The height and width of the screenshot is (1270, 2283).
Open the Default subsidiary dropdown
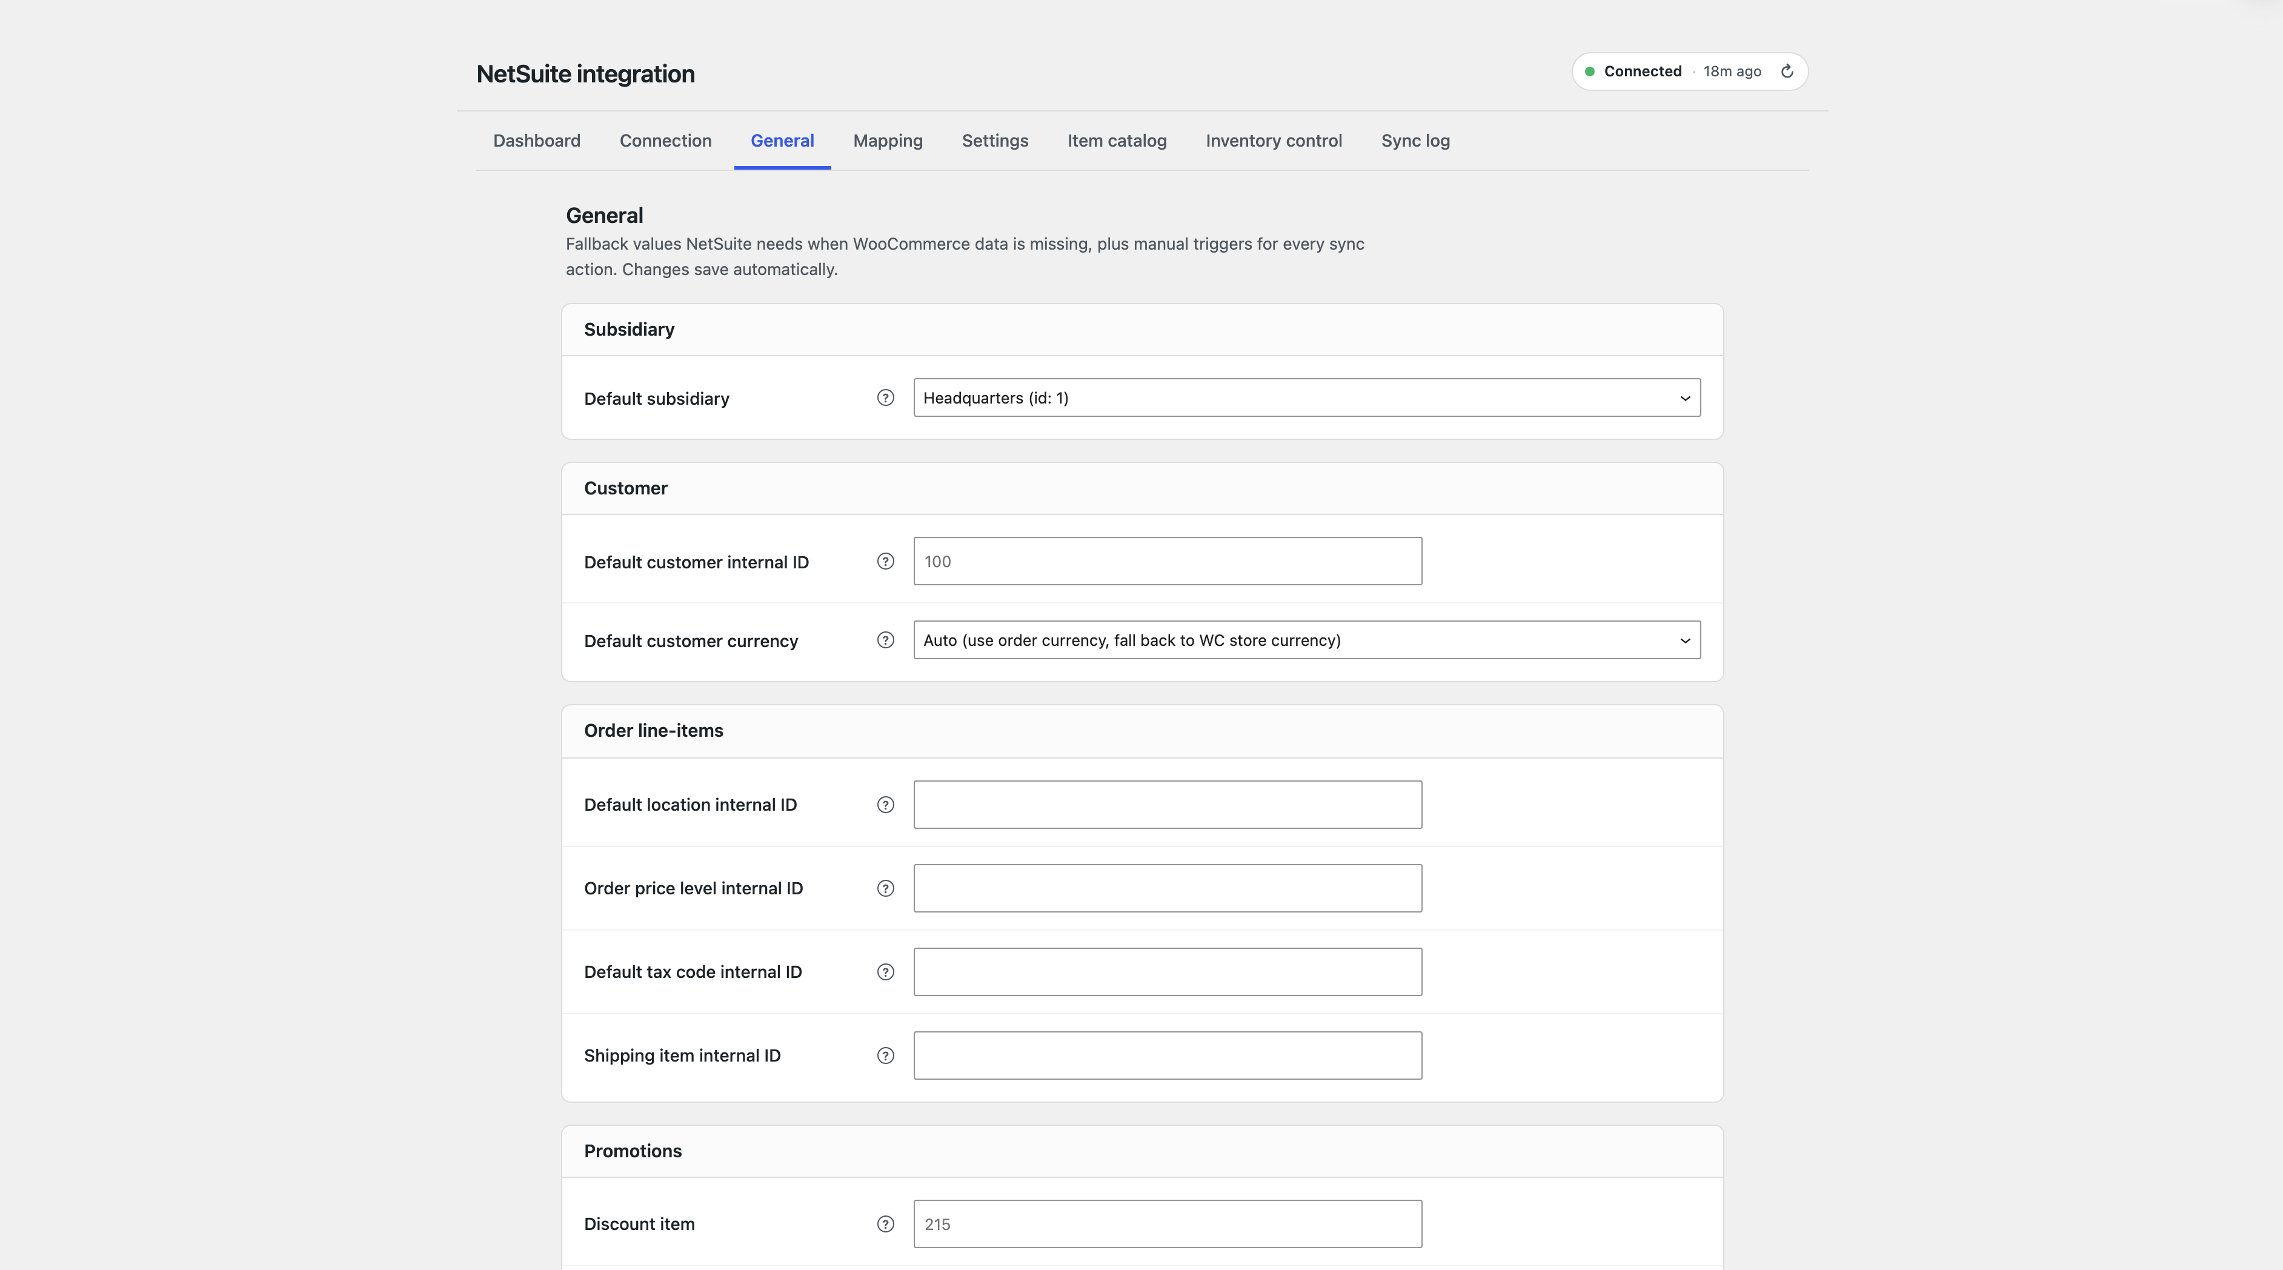[x=1306, y=398]
